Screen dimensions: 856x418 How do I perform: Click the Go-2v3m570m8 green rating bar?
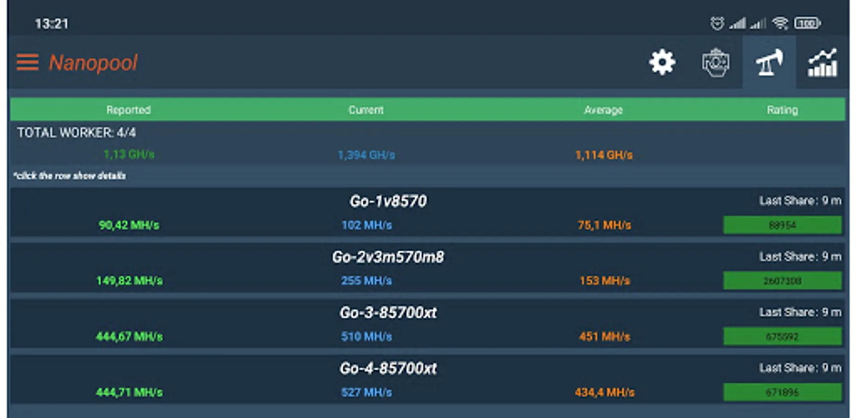[x=783, y=281]
